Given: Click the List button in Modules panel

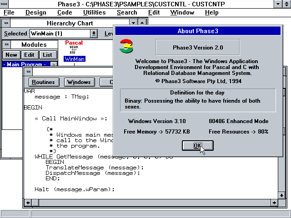Looking at the screenshot, I should tap(47, 55).
